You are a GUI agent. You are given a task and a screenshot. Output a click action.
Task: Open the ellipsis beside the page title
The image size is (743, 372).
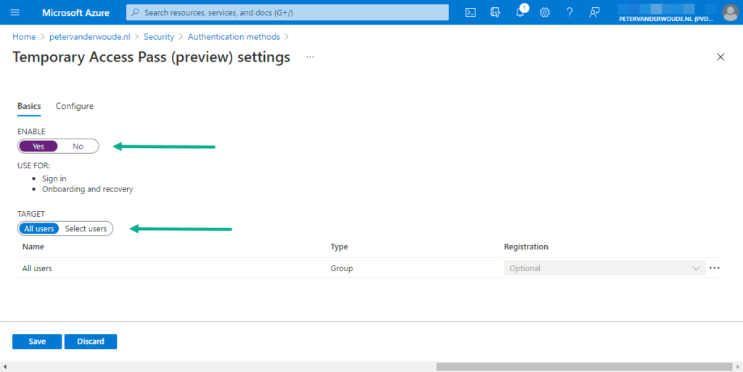pos(310,57)
